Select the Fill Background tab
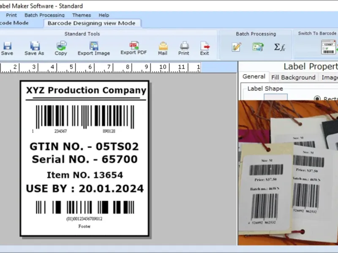The height and width of the screenshot is (253, 338). [x=293, y=78]
